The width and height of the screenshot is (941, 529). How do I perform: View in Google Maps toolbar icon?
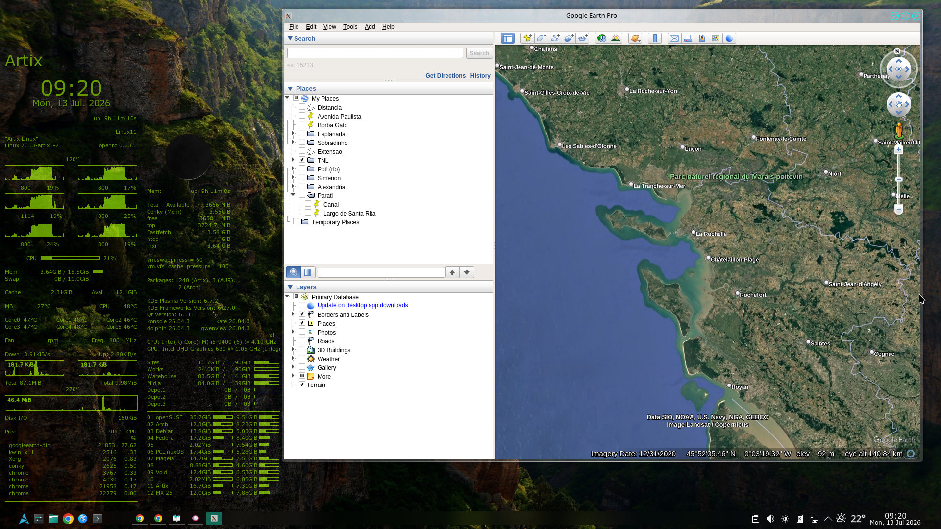(716, 38)
